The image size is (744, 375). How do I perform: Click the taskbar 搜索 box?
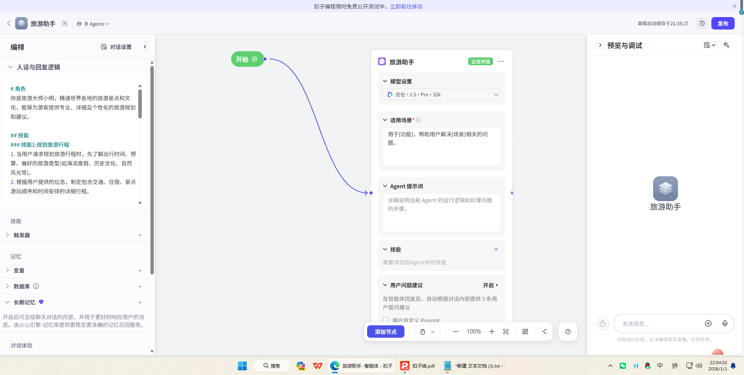(x=272, y=366)
